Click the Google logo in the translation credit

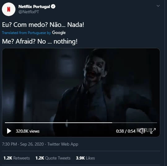(x=59, y=33)
